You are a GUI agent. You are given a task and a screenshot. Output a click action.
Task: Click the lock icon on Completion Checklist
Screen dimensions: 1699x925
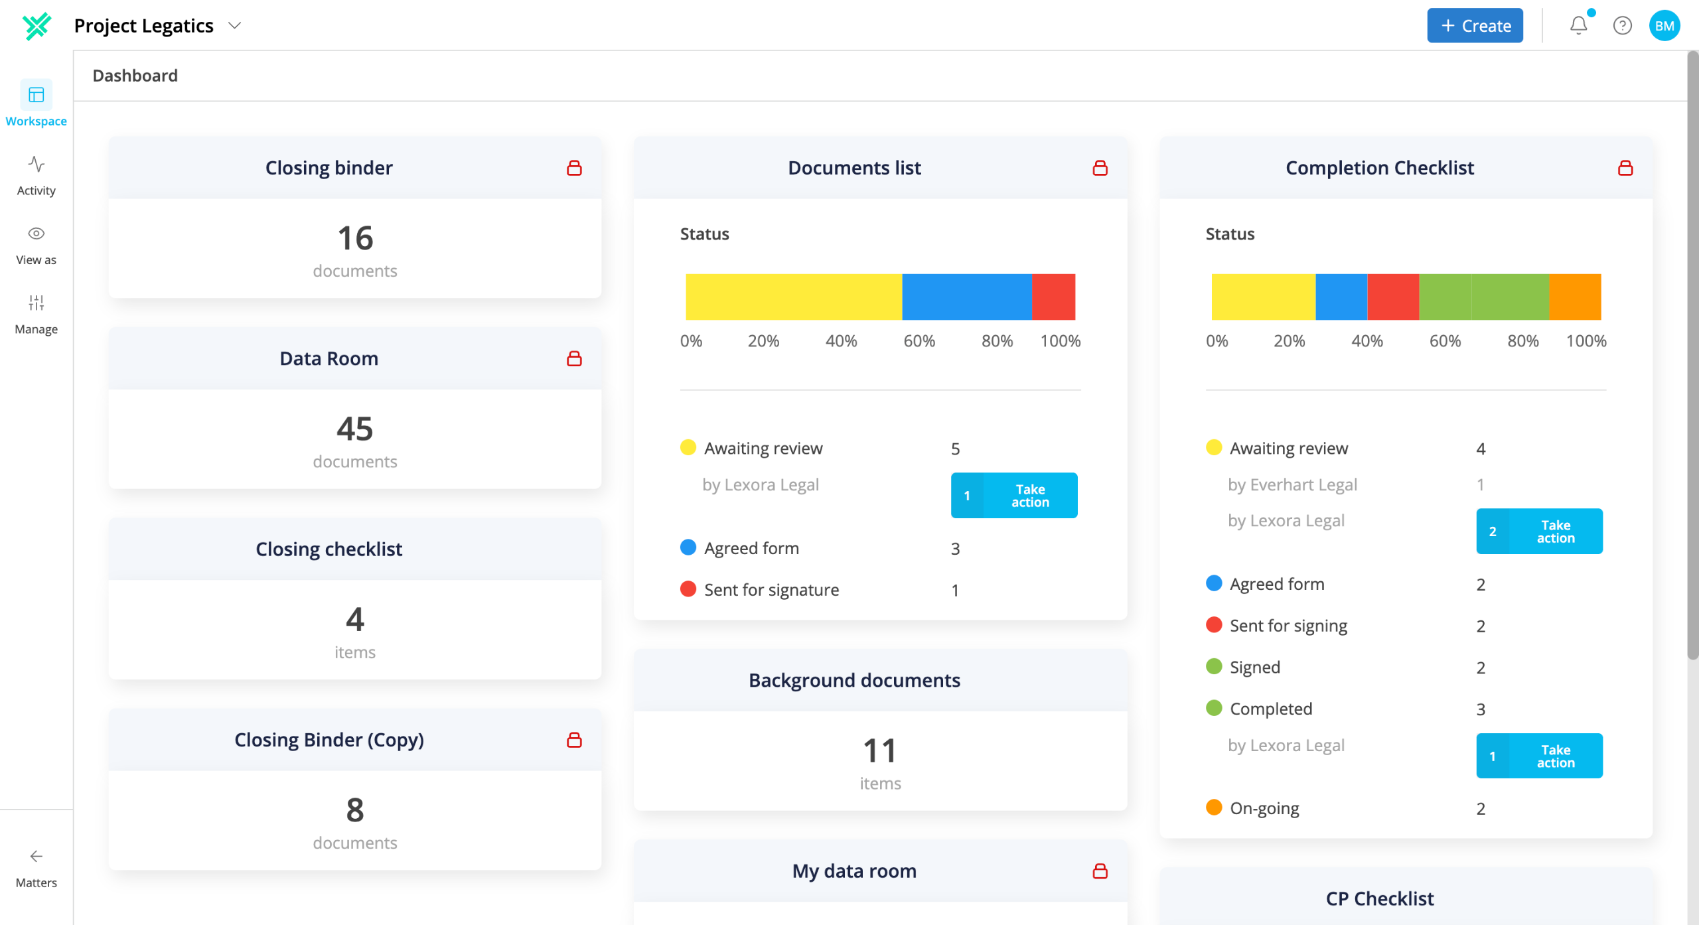[1625, 168]
